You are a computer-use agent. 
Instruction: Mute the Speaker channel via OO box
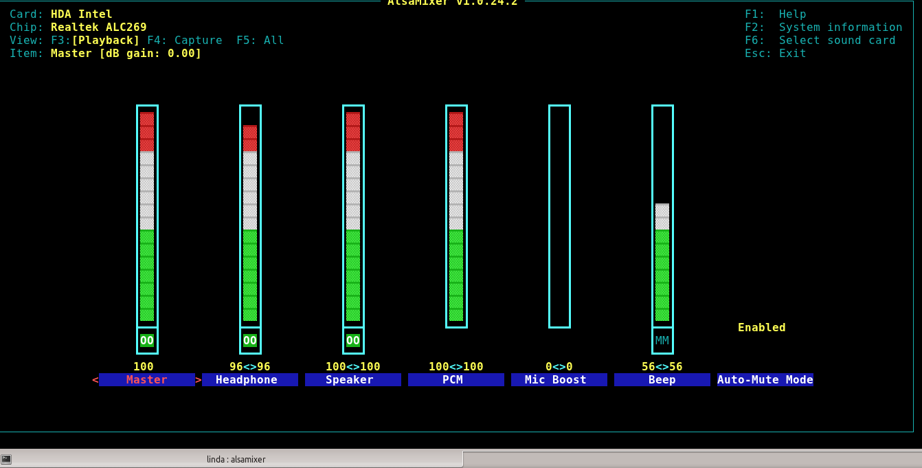(x=353, y=340)
